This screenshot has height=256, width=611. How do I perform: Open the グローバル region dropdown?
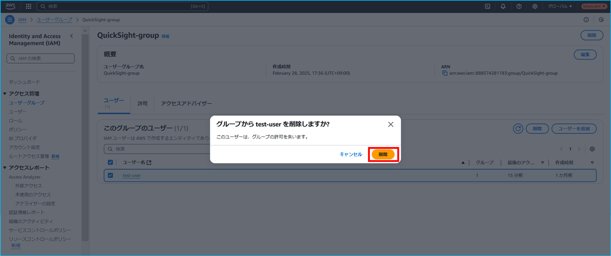[560, 6]
